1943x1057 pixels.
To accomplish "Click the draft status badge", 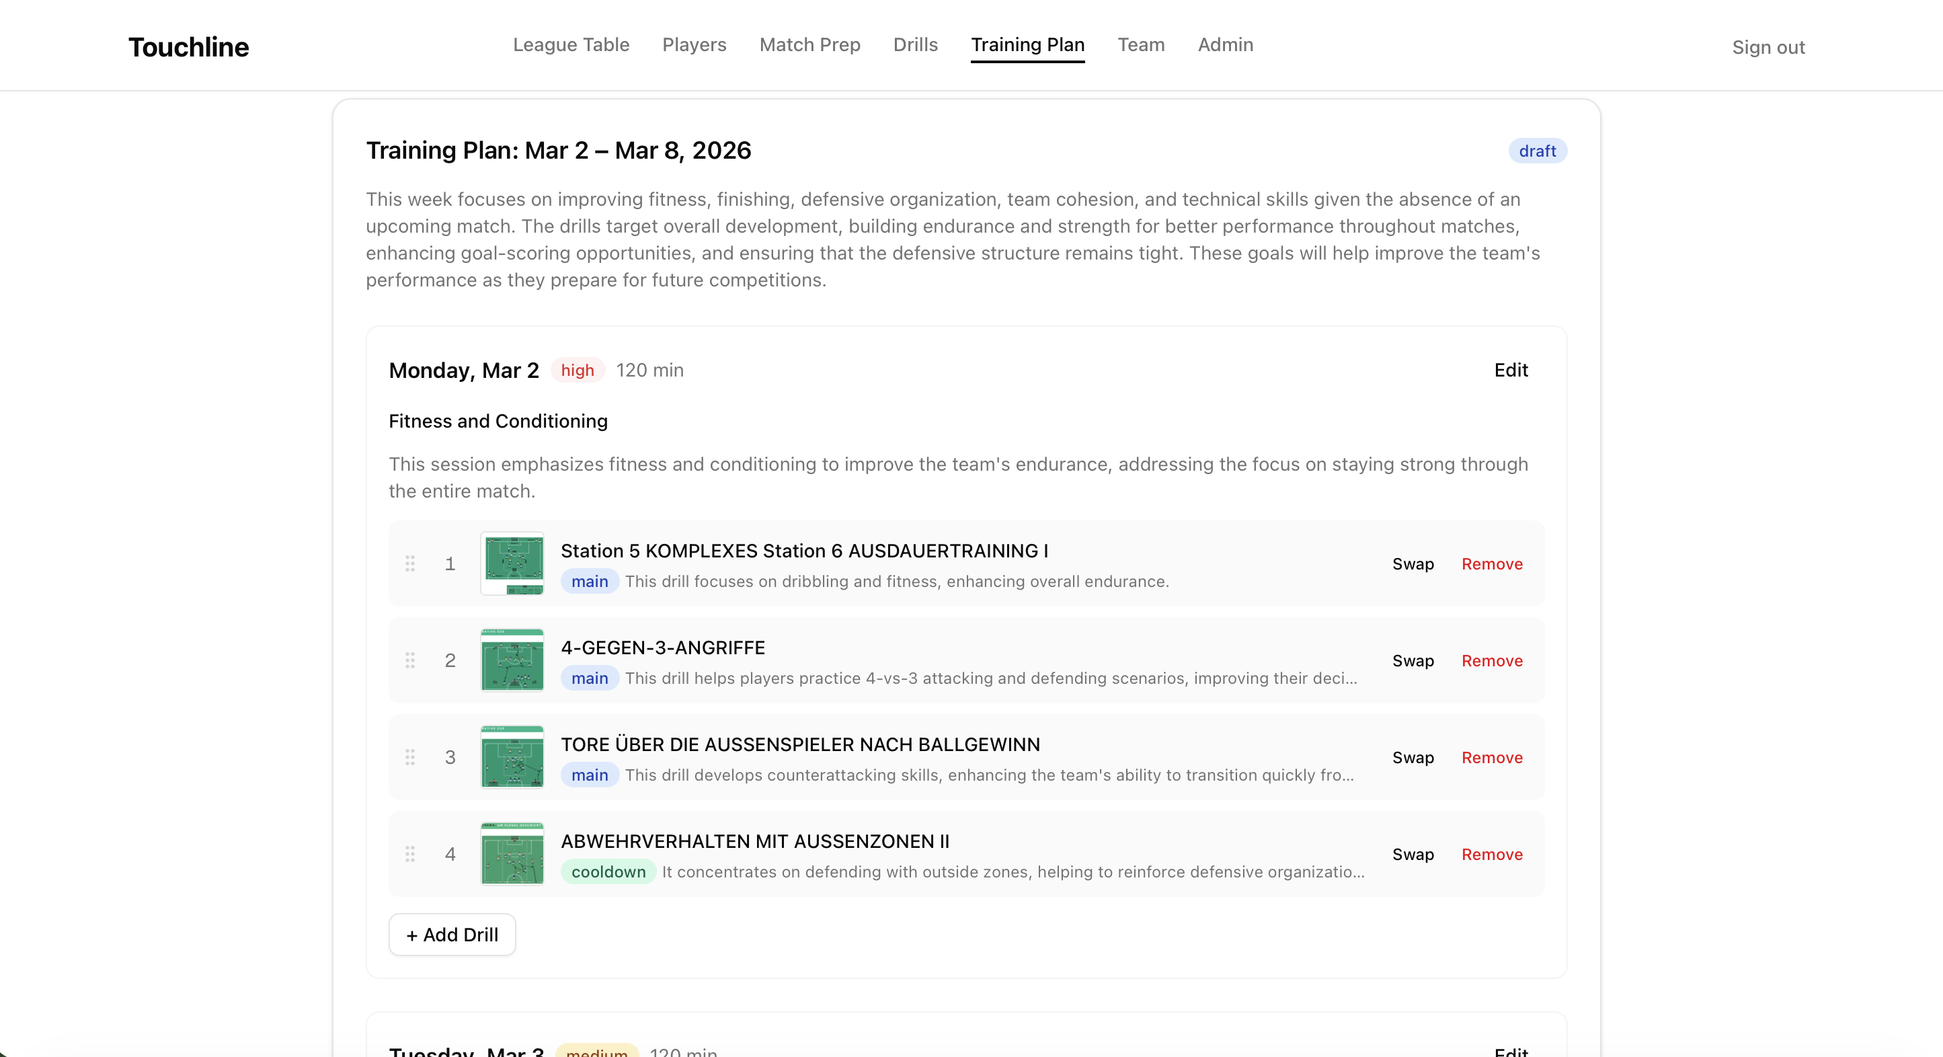I will [x=1536, y=151].
